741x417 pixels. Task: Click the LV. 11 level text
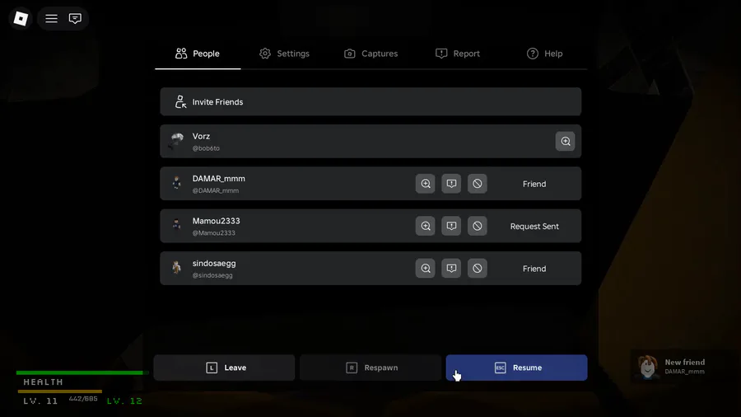pyautogui.click(x=40, y=401)
